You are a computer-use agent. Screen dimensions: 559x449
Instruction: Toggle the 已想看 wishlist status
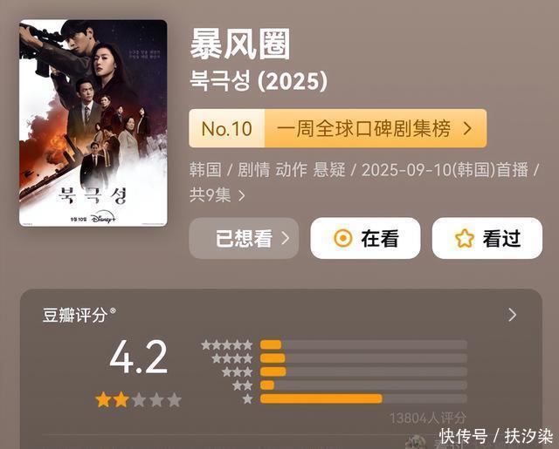tap(244, 238)
